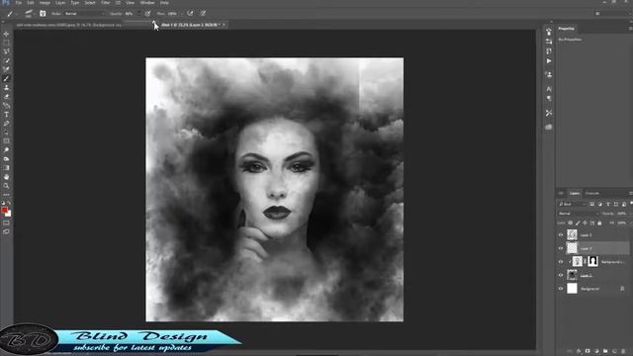This screenshot has height=356, width=633.
Task: Open the layer filter Kind dropdown
Action: point(574,205)
